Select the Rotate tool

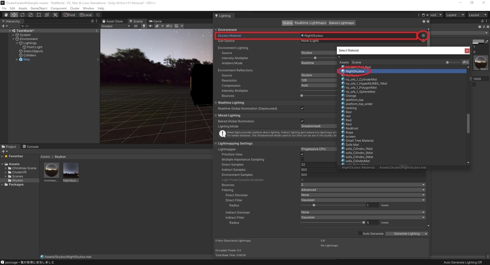[22, 15]
